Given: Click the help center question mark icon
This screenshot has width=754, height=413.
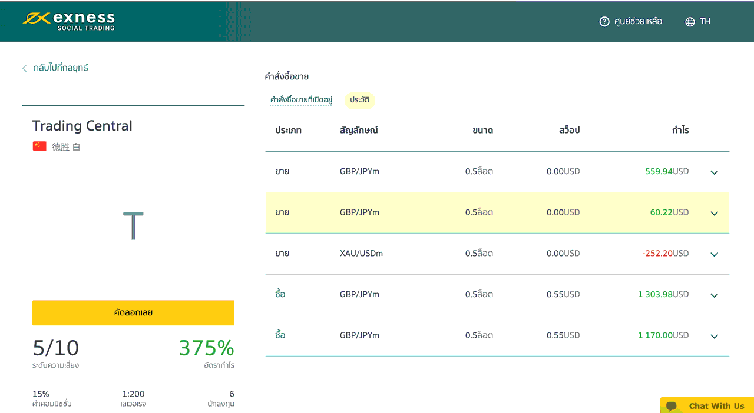Looking at the screenshot, I should [x=604, y=22].
